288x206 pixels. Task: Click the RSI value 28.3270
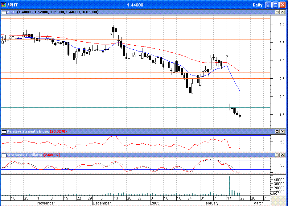[58, 131]
